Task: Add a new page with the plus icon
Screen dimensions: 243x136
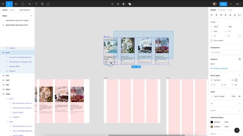Action: pos(31,16)
